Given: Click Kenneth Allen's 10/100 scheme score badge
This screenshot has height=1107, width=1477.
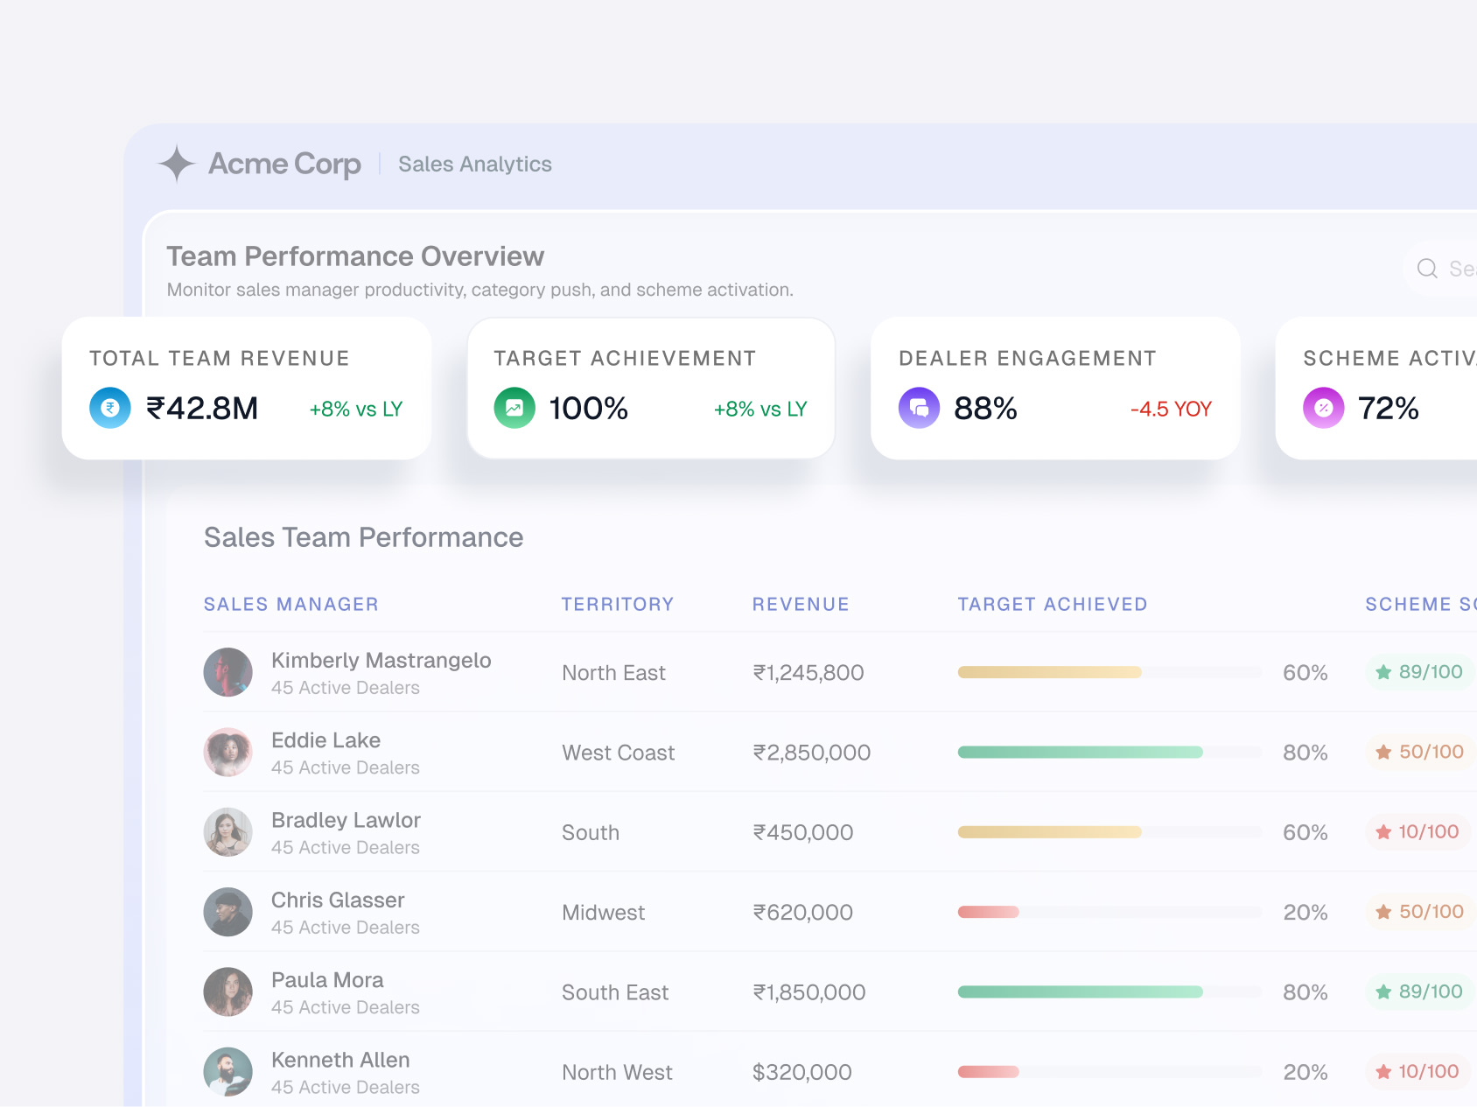Looking at the screenshot, I should (x=1417, y=1071).
